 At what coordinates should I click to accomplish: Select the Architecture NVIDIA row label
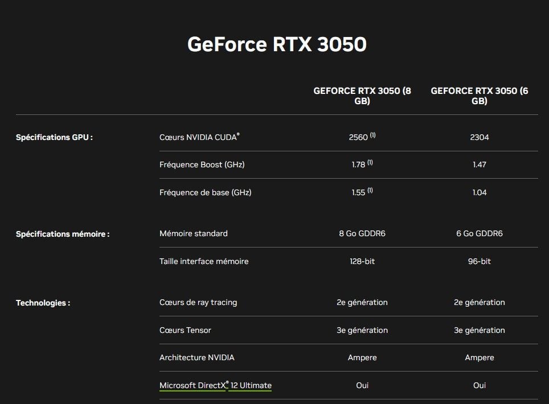click(x=197, y=357)
